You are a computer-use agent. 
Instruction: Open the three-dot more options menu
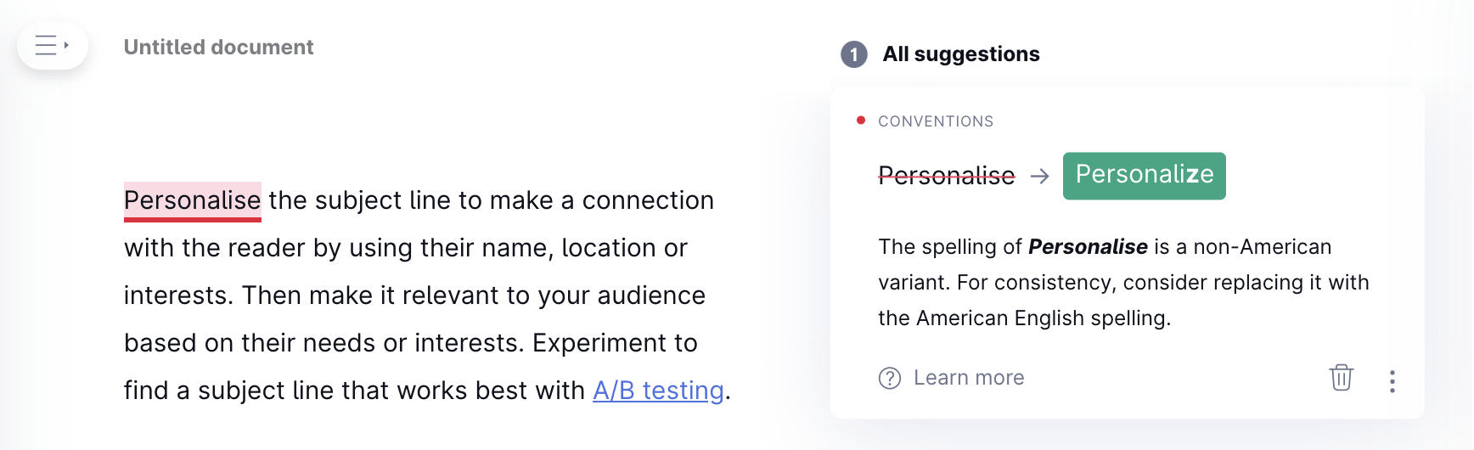pyautogui.click(x=1392, y=381)
